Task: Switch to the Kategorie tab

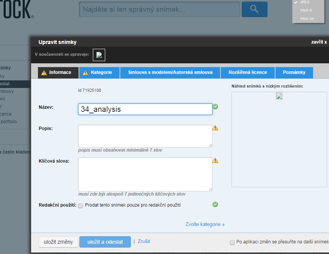Action: pos(99,72)
